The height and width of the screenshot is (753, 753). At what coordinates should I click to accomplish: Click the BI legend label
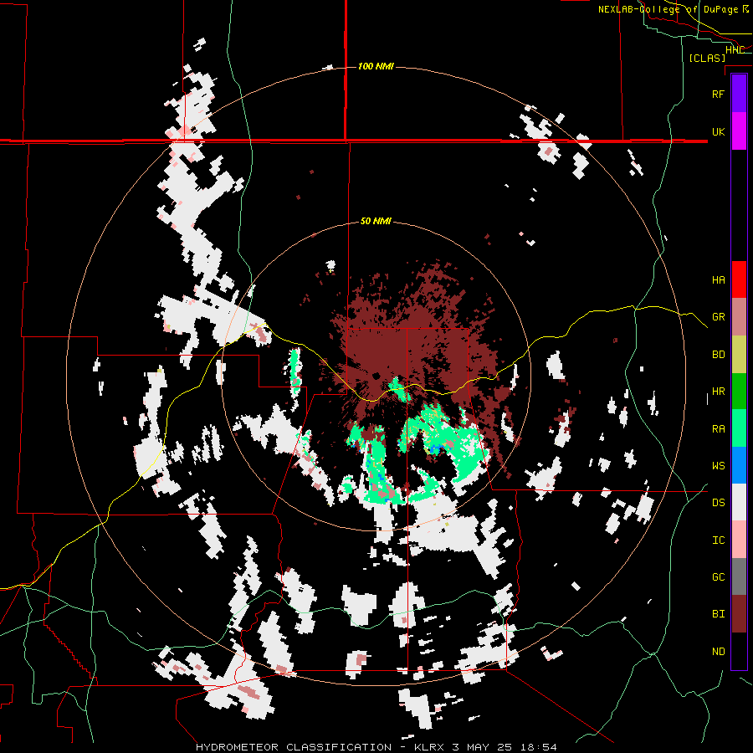718,614
